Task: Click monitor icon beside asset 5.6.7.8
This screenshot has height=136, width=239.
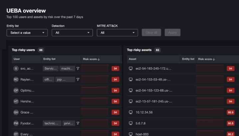Action: click(x=131, y=123)
